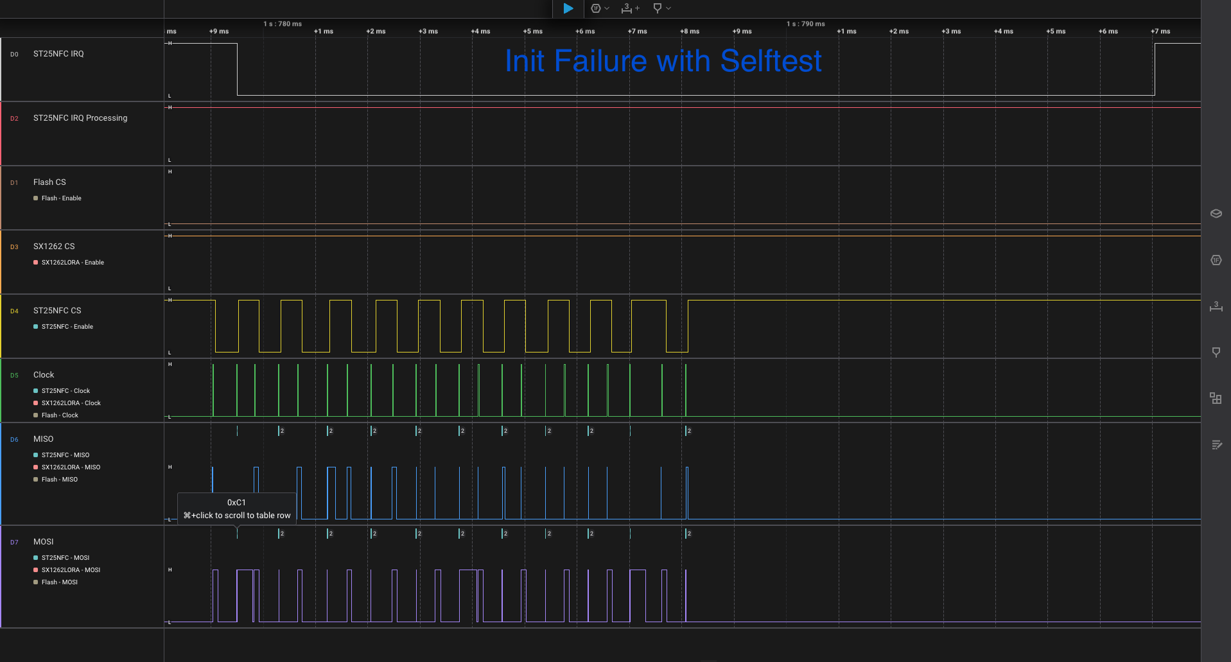Open Extensions panel in right sidebar
1231x662 pixels.
(1216, 399)
